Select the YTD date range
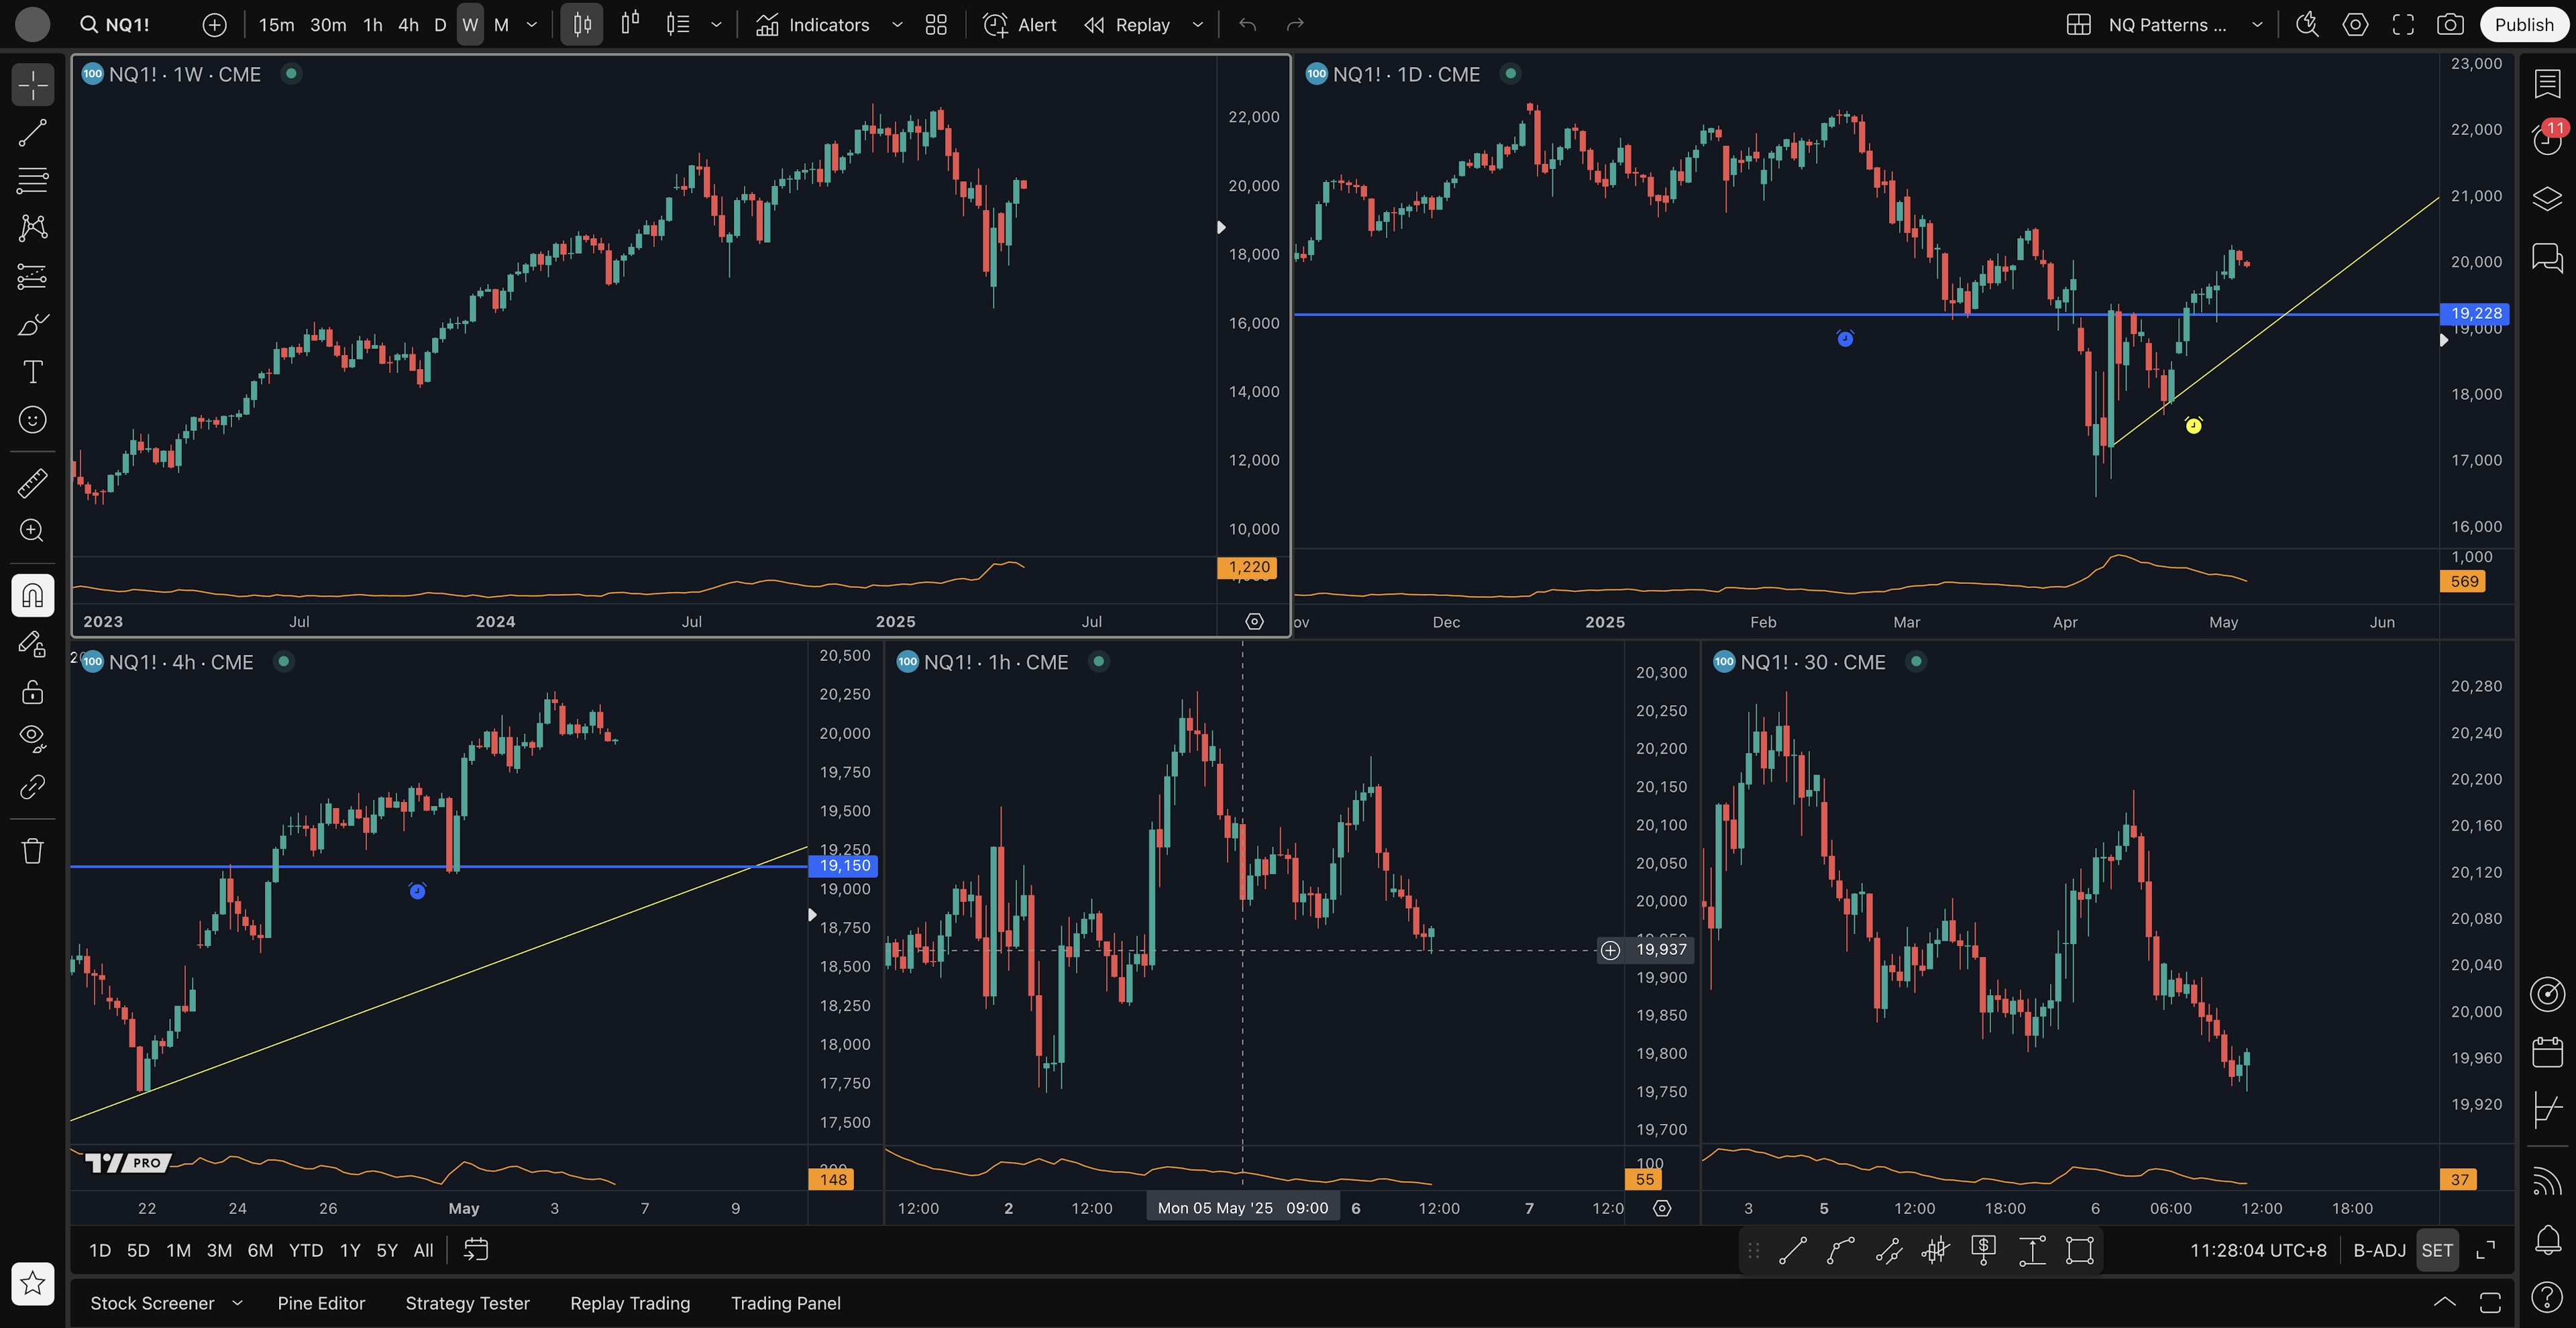Viewport: 2576px width, 1328px height. coord(305,1250)
